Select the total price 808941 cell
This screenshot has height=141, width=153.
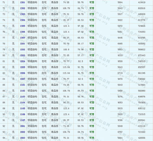point(141,120)
